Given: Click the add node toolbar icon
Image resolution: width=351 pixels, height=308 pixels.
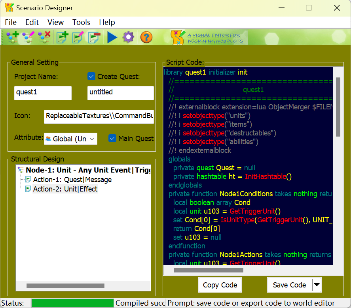Looking at the screenshot, I should coord(13,37).
